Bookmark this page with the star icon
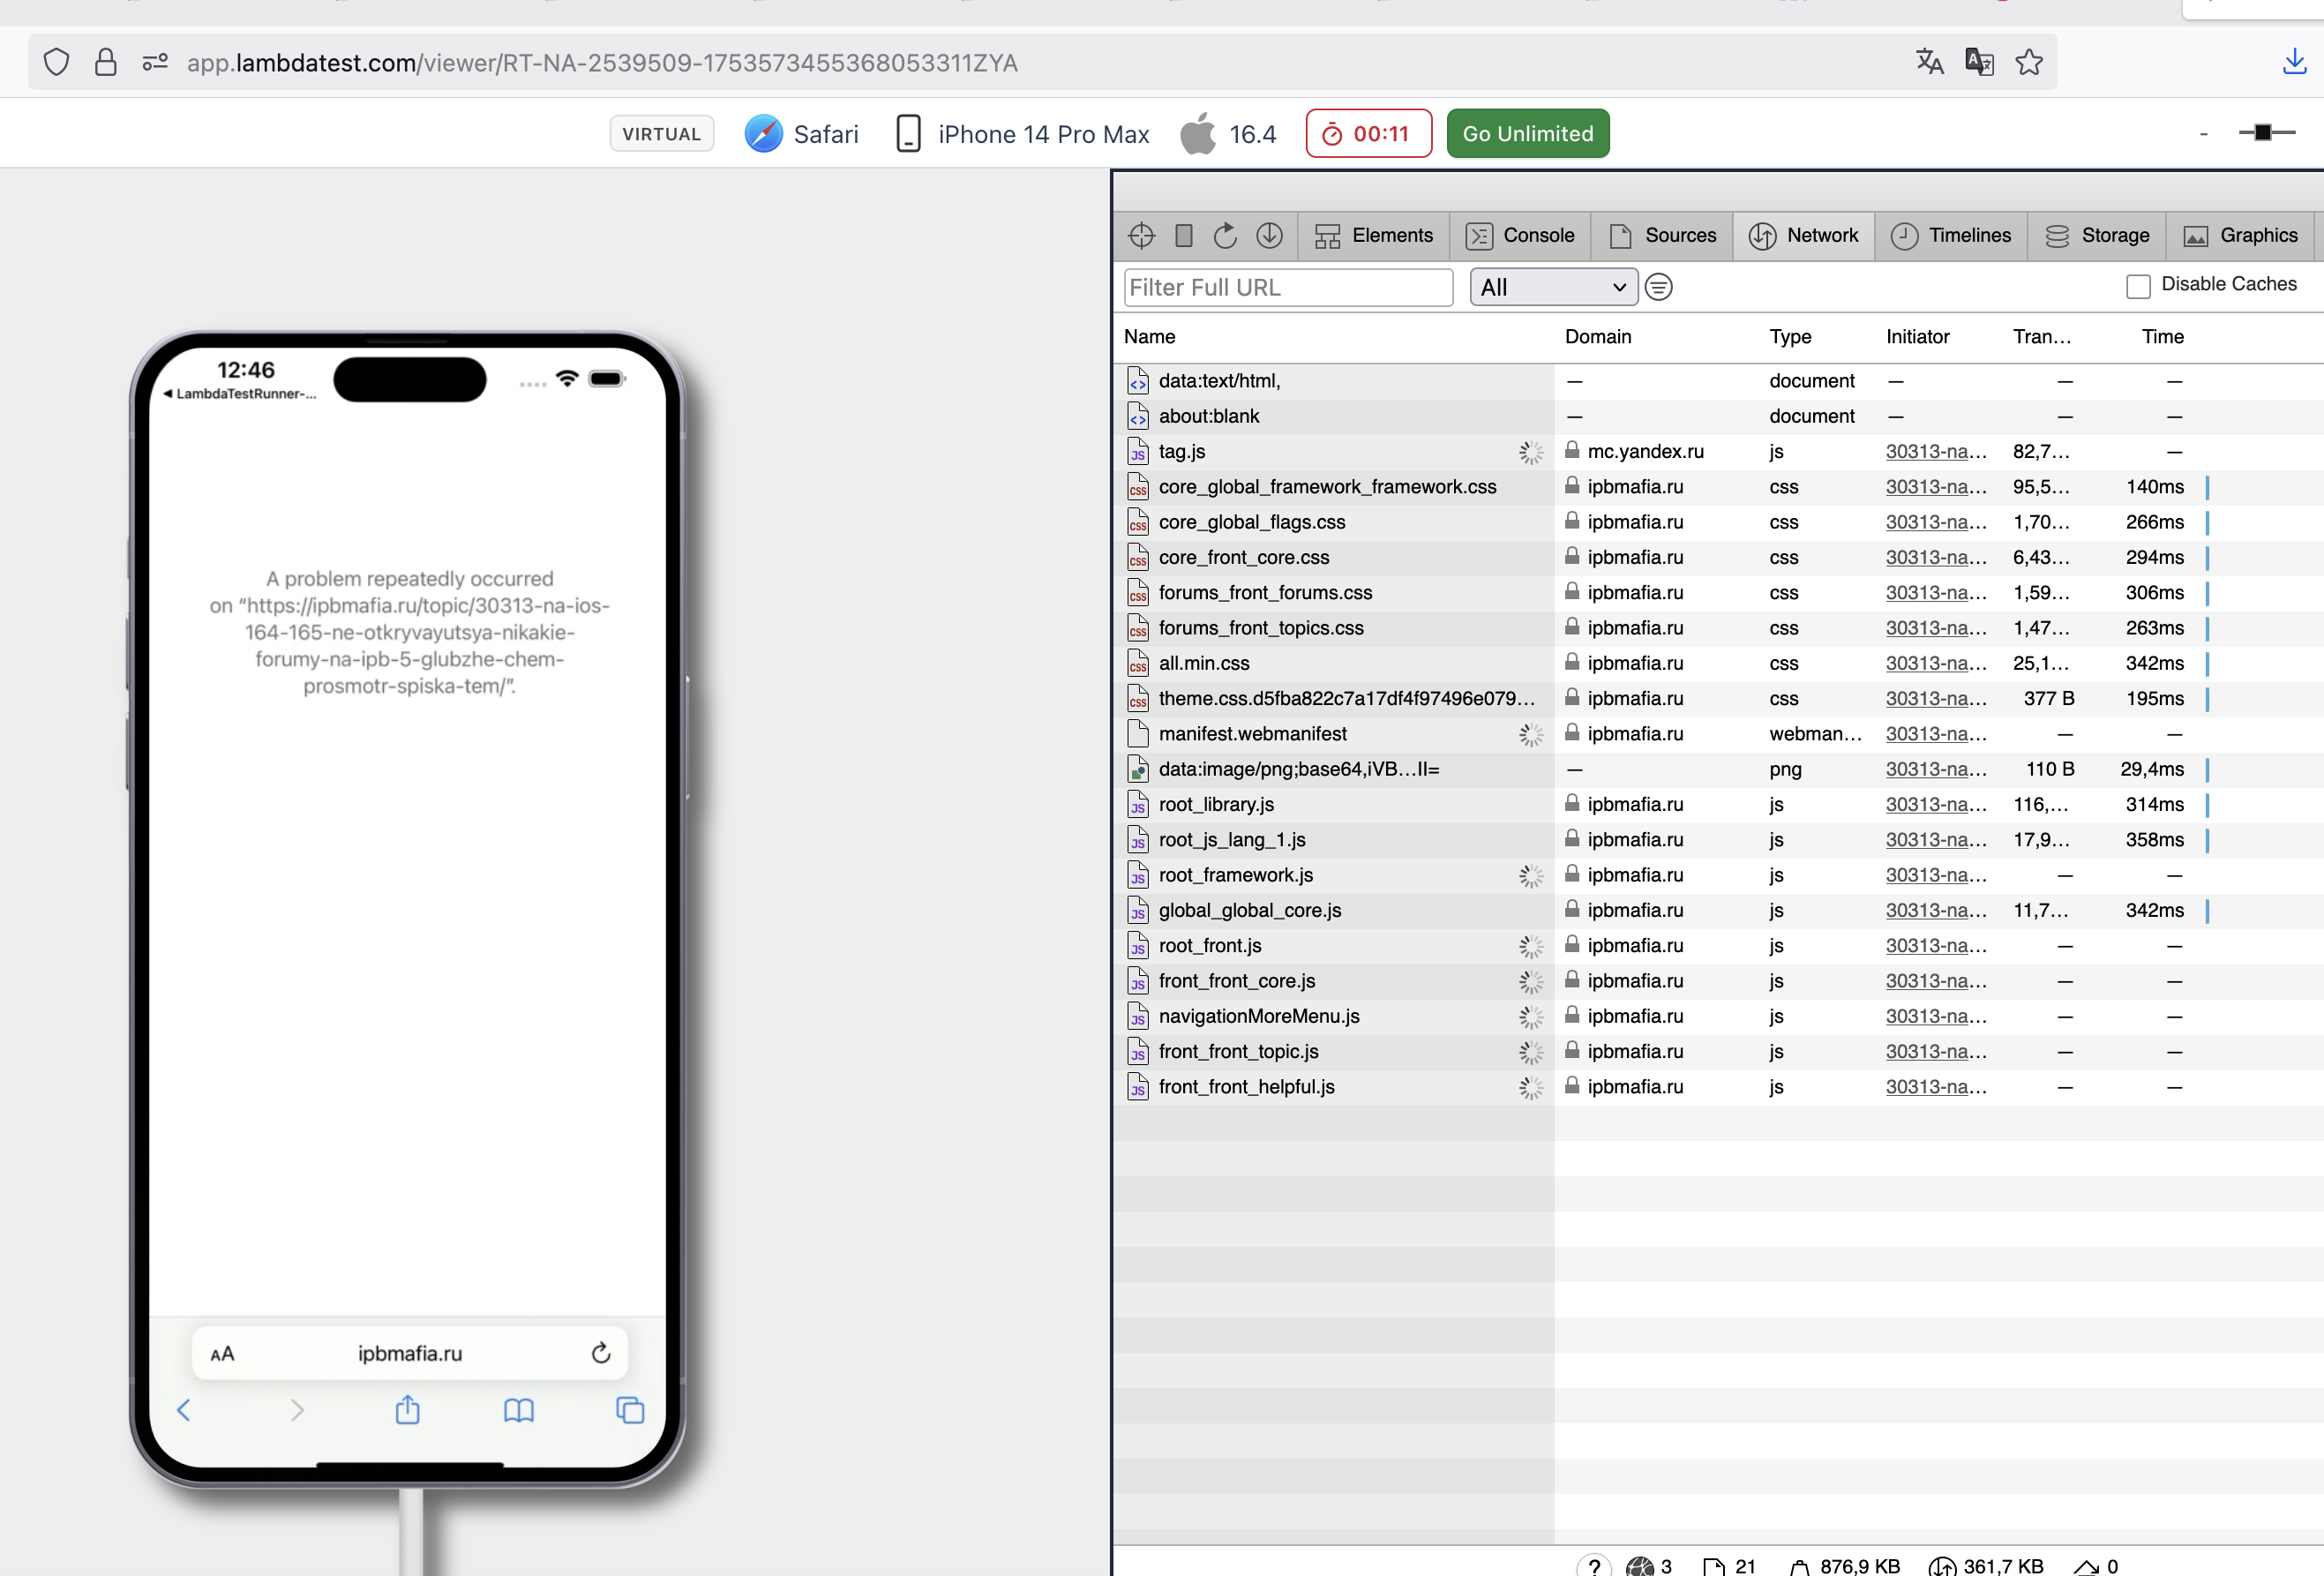Image resolution: width=2324 pixels, height=1576 pixels. 2029,62
